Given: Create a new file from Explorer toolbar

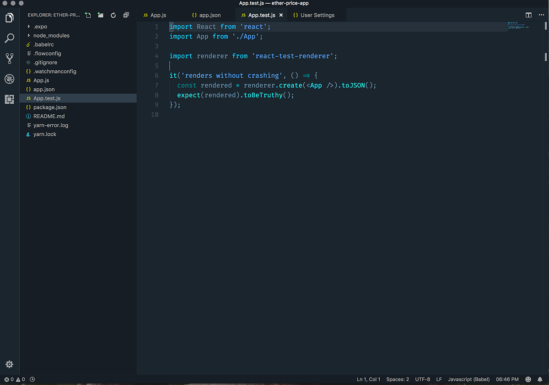Looking at the screenshot, I should tap(87, 15).
